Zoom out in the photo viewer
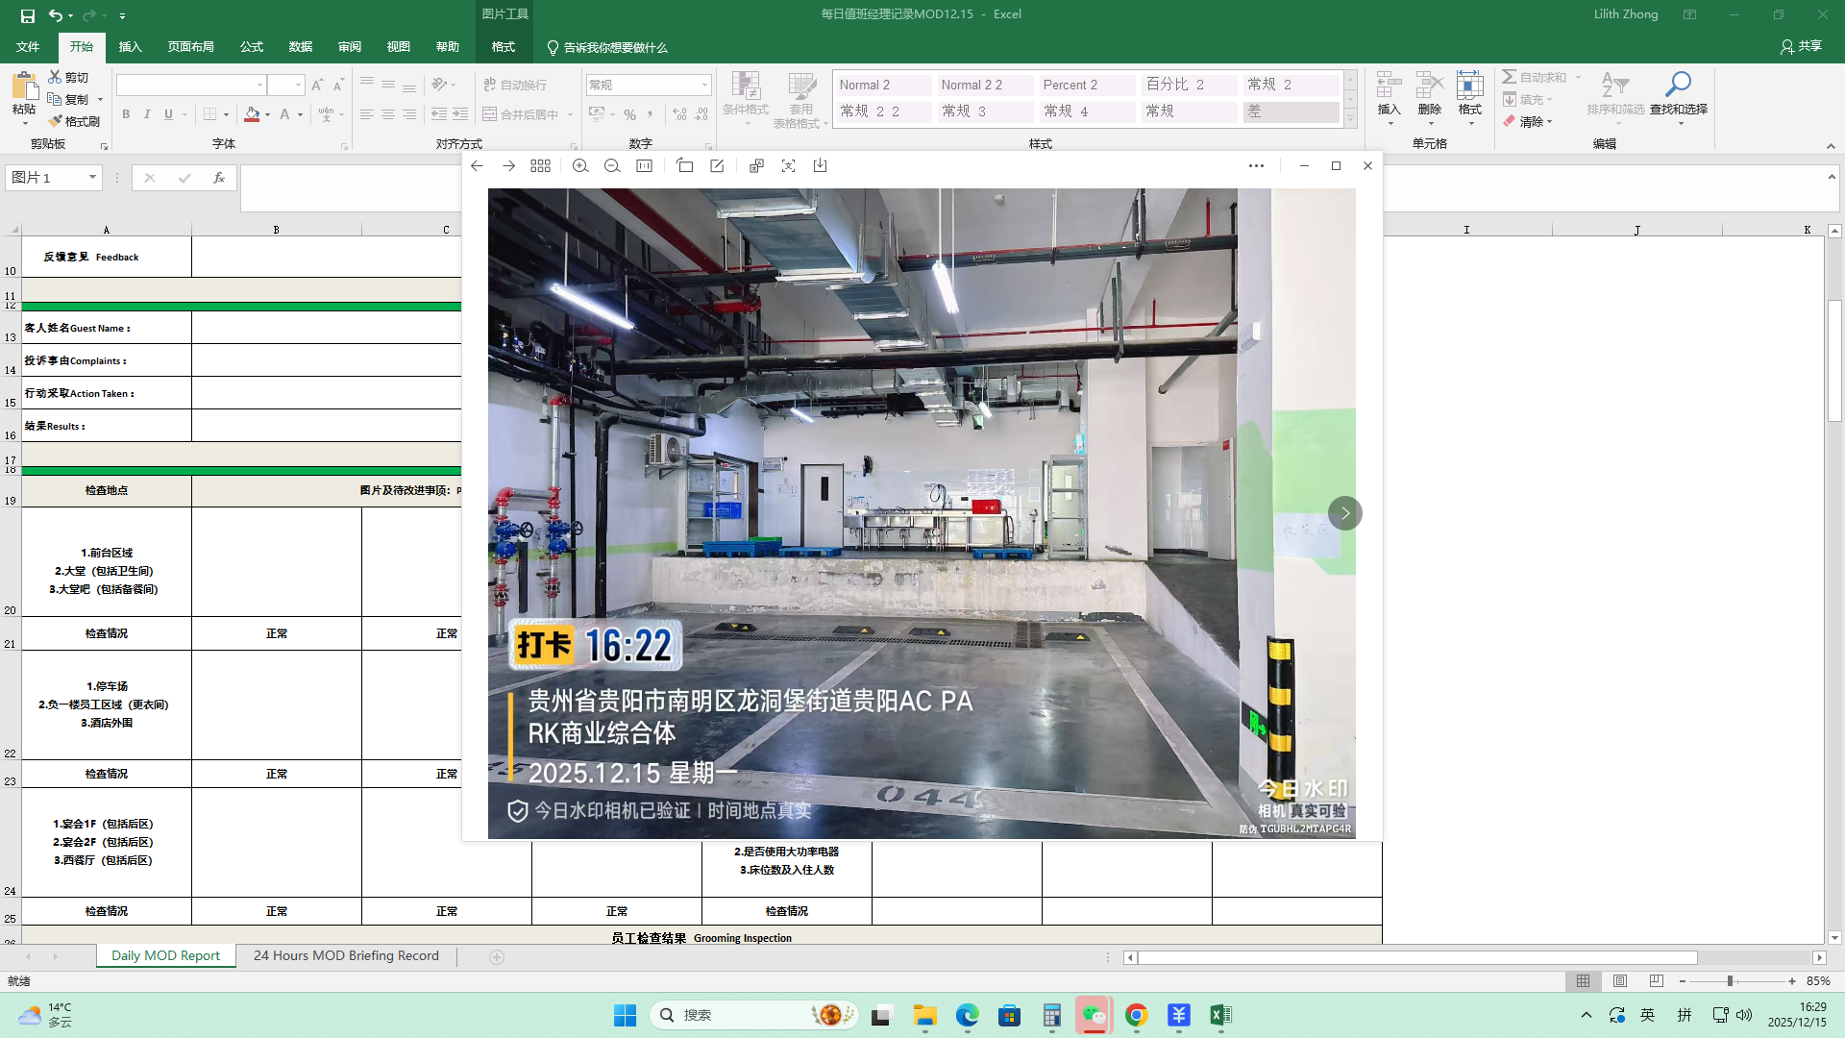Image resolution: width=1845 pixels, height=1038 pixels. tap(612, 166)
